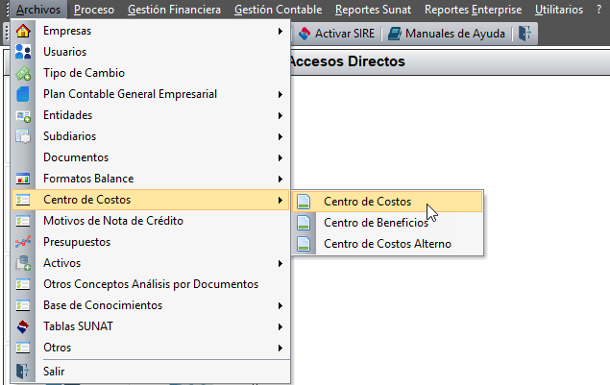
Task: Click the line graph icon beside Presupuestos
Action: 23,242
